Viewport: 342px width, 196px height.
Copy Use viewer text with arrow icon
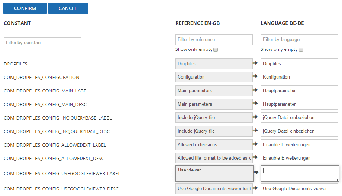[255, 173]
